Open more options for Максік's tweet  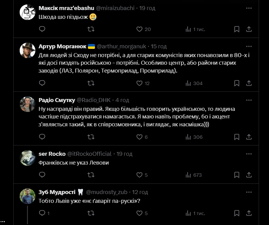249,8
